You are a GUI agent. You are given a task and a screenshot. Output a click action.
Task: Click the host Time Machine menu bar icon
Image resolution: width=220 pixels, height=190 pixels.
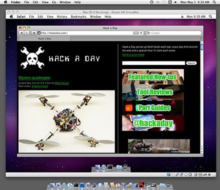(151, 2)
